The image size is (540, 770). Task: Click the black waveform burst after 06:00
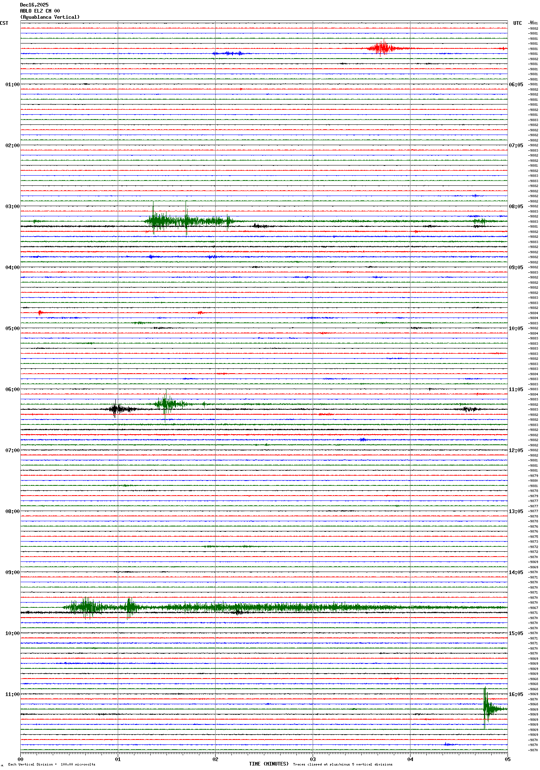[118, 409]
